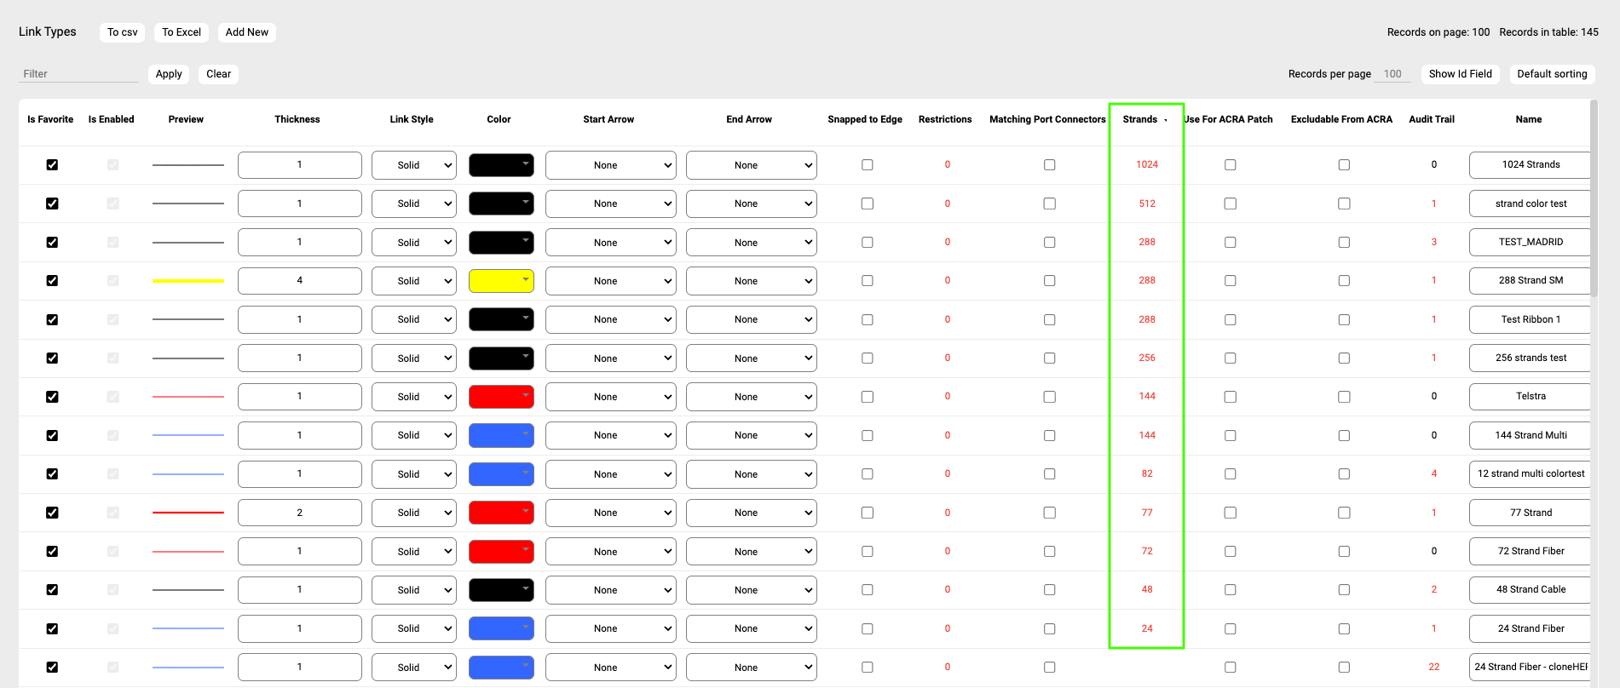Open Link Style dropdown for 77 Strand row
The image size is (1620, 688).
pos(414,513)
